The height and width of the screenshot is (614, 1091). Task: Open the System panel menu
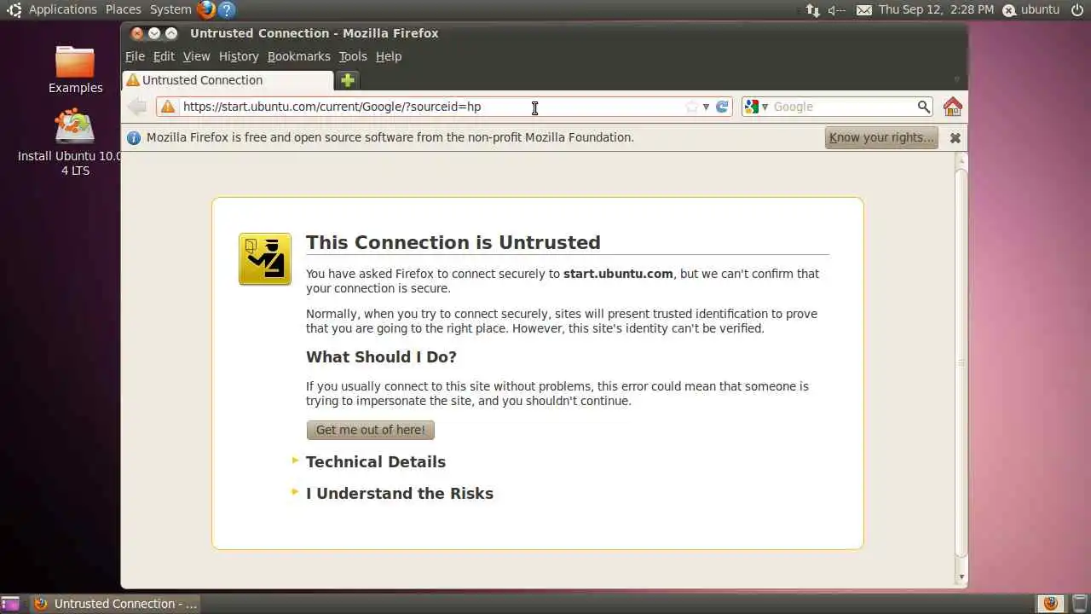170,10
